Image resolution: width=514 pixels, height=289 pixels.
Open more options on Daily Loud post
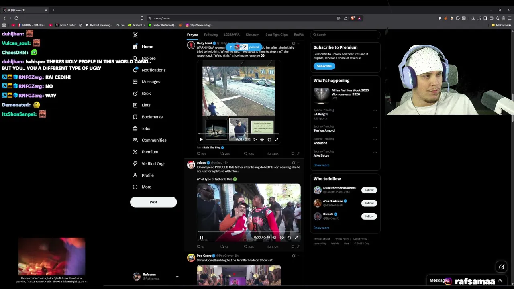coord(298,43)
